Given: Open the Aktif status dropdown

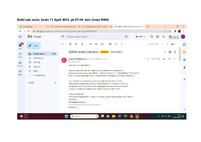Looking at the screenshot, I should (140, 37).
